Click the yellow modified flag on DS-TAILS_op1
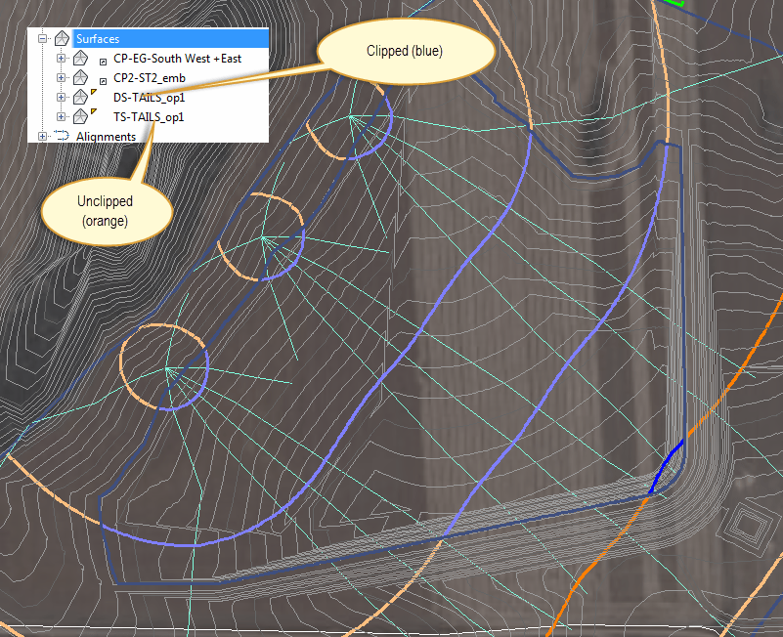This screenshot has width=783, height=637. 92,92
